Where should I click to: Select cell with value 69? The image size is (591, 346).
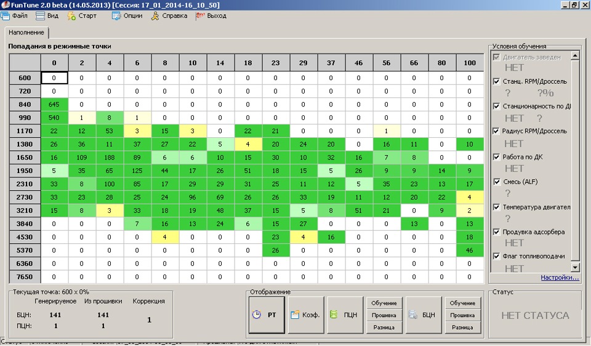[220, 197]
